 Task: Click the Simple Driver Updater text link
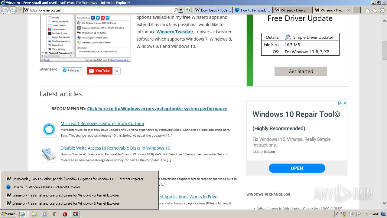[x=313, y=37]
